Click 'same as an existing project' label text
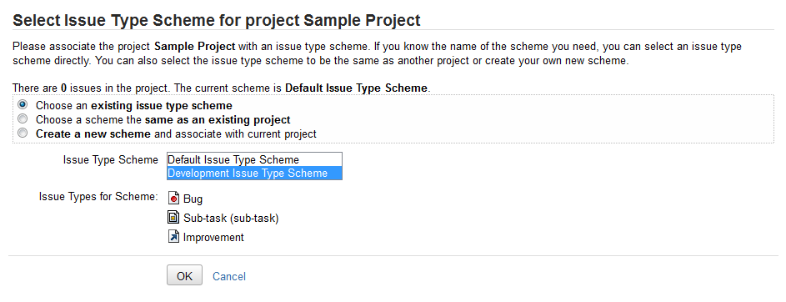 point(218,120)
